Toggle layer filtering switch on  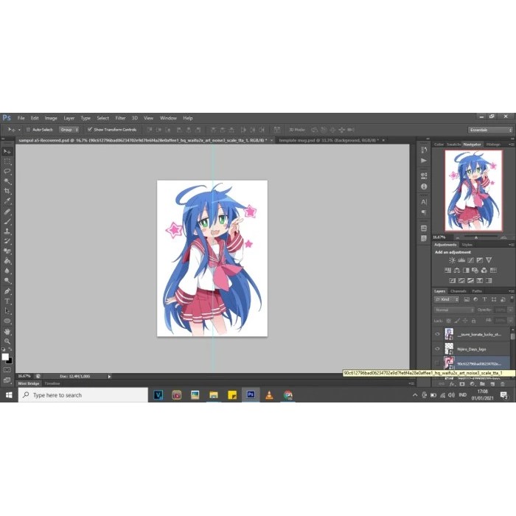(x=512, y=299)
